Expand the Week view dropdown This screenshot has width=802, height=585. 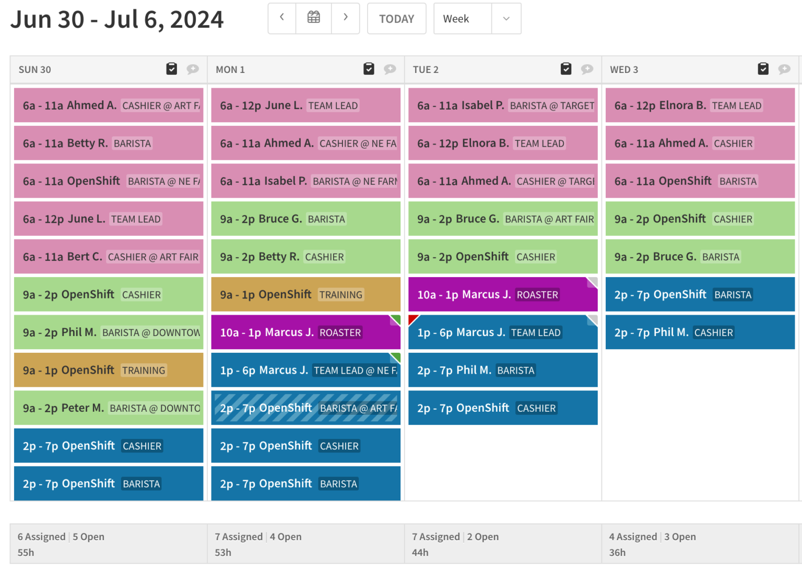point(506,18)
